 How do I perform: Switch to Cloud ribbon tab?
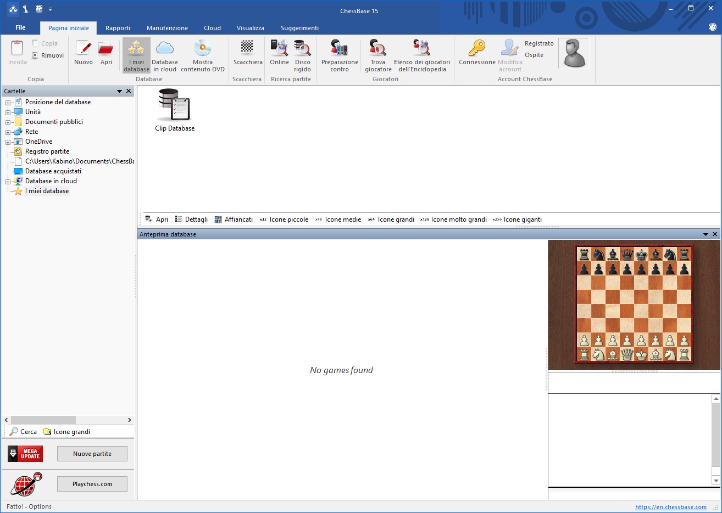click(212, 28)
